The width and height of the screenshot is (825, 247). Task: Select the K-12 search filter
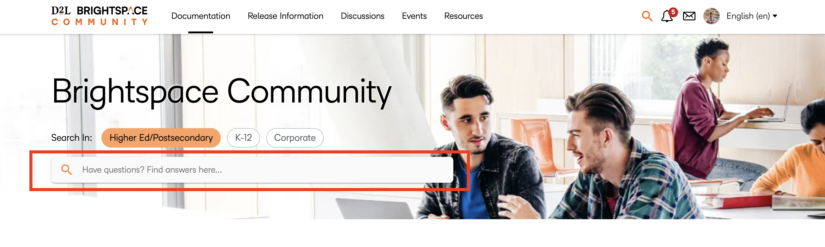tap(243, 138)
